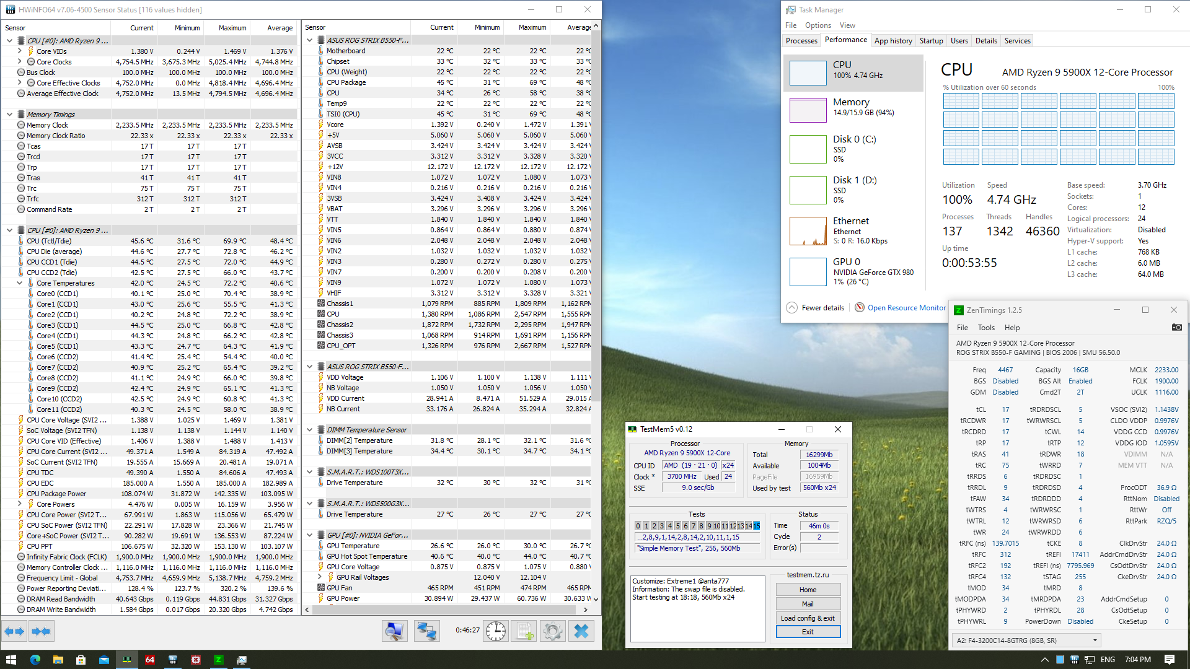Open File Explorer from taskbar
This screenshot has height=669, width=1190.
point(58,660)
